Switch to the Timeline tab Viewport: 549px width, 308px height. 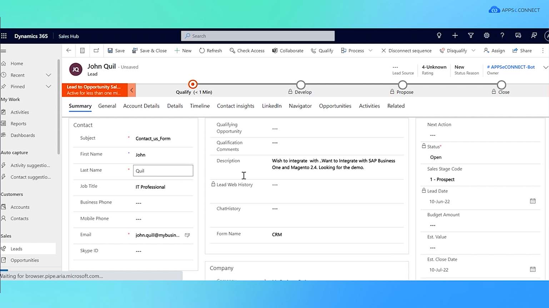(x=200, y=106)
